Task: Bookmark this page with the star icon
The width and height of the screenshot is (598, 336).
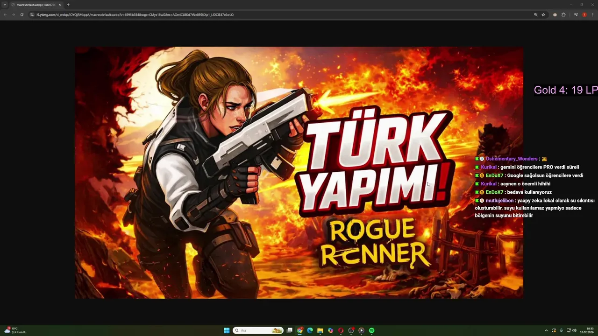Action: coord(543,14)
